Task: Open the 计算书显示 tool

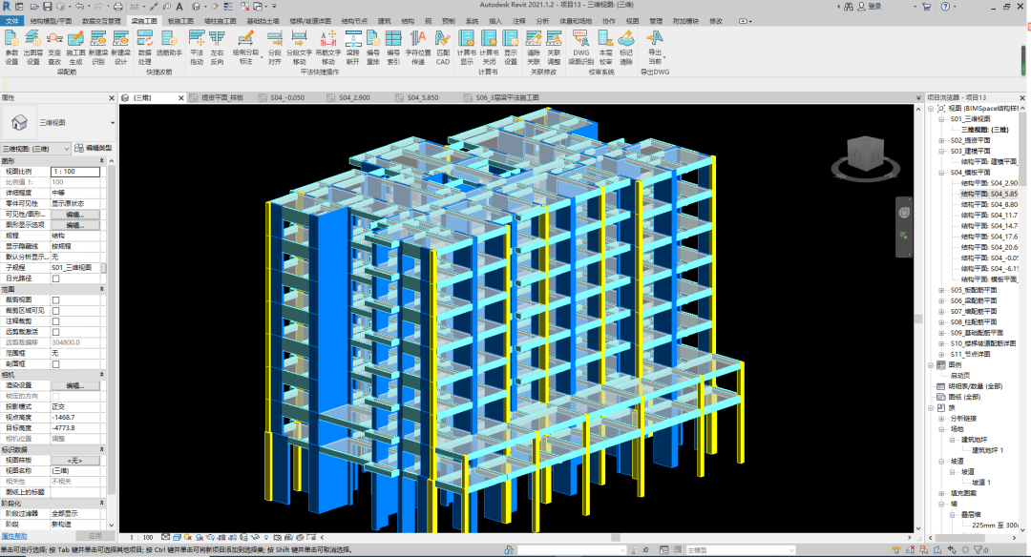Action: pyautogui.click(x=466, y=47)
